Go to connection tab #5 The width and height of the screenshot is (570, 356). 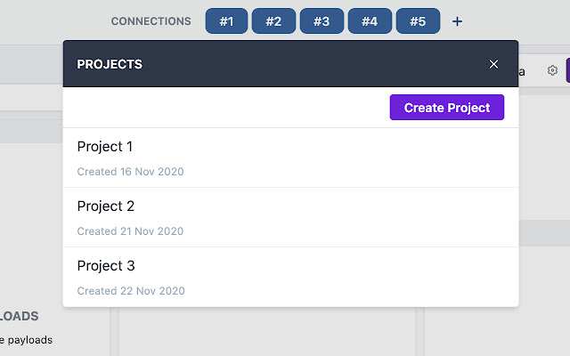click(x=418, y=21)
